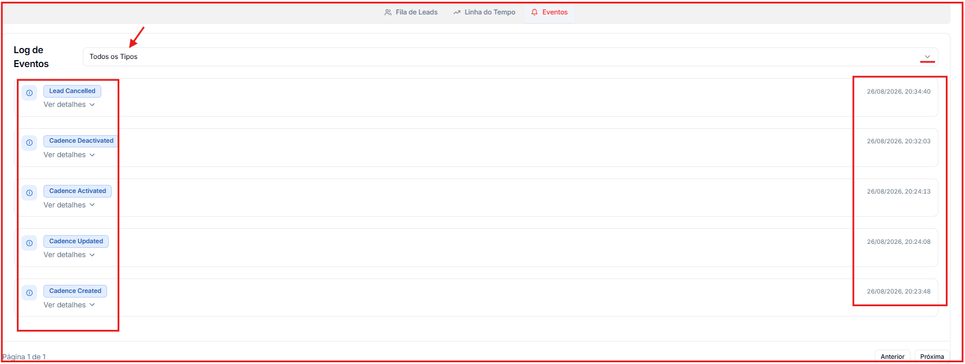Screen dimensions: 965x364
Task: Click the timestamp 26/08/2026, 20:32:03
Action: point(898,141)
